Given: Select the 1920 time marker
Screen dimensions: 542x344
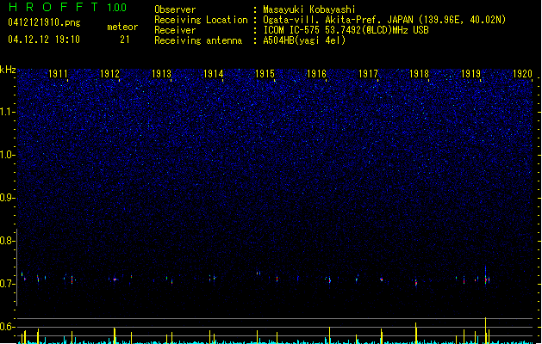Looking at the screenshot, I should (522, 75).
